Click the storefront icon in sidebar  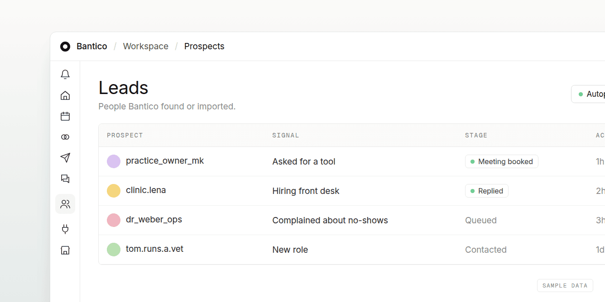[x=65, y=250]
